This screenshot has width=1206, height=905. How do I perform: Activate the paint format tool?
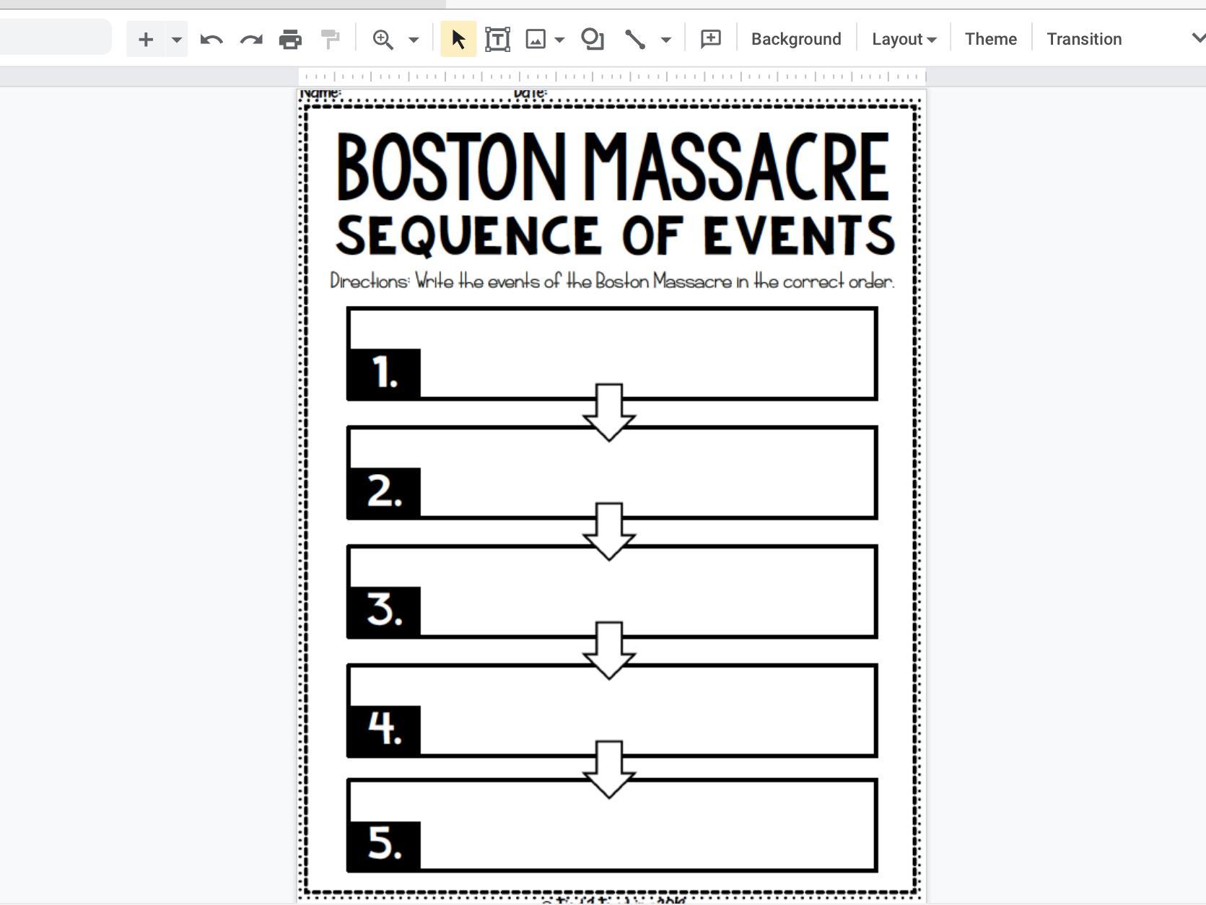[x=330, y=39]
